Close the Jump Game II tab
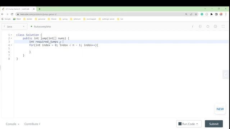Image resolution: width=230 pixels, height=129 pixels. [34, 9]
